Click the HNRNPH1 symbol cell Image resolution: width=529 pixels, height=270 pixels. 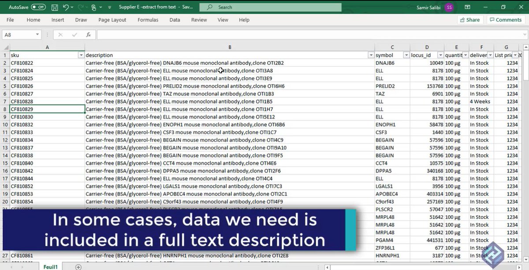[392, 255]
